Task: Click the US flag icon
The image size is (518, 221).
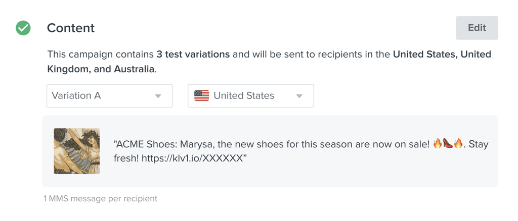Action: 201,96
